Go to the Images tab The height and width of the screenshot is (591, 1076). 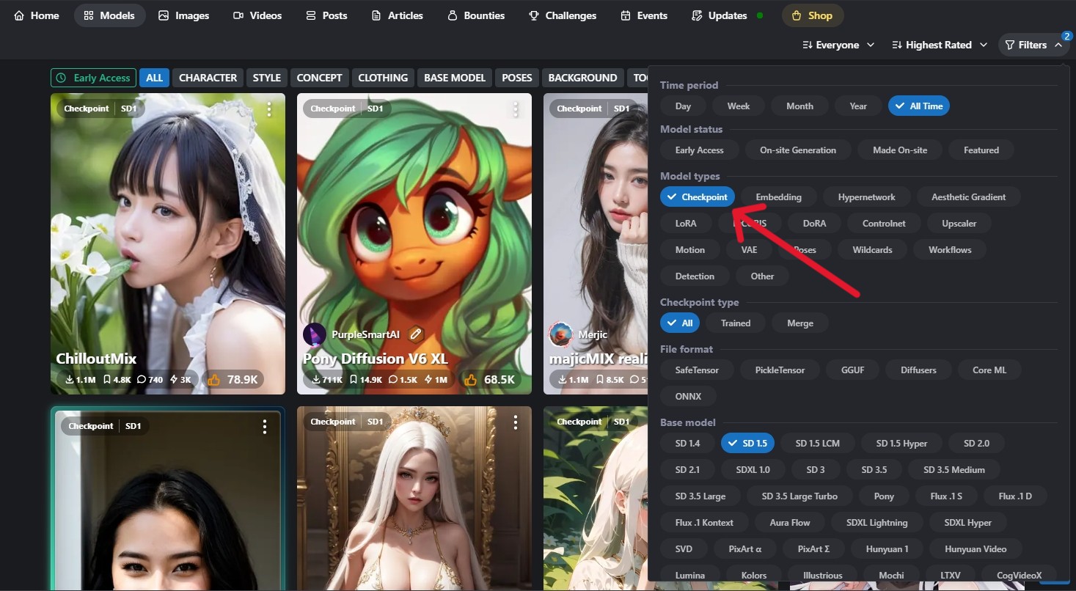[183, 15]
